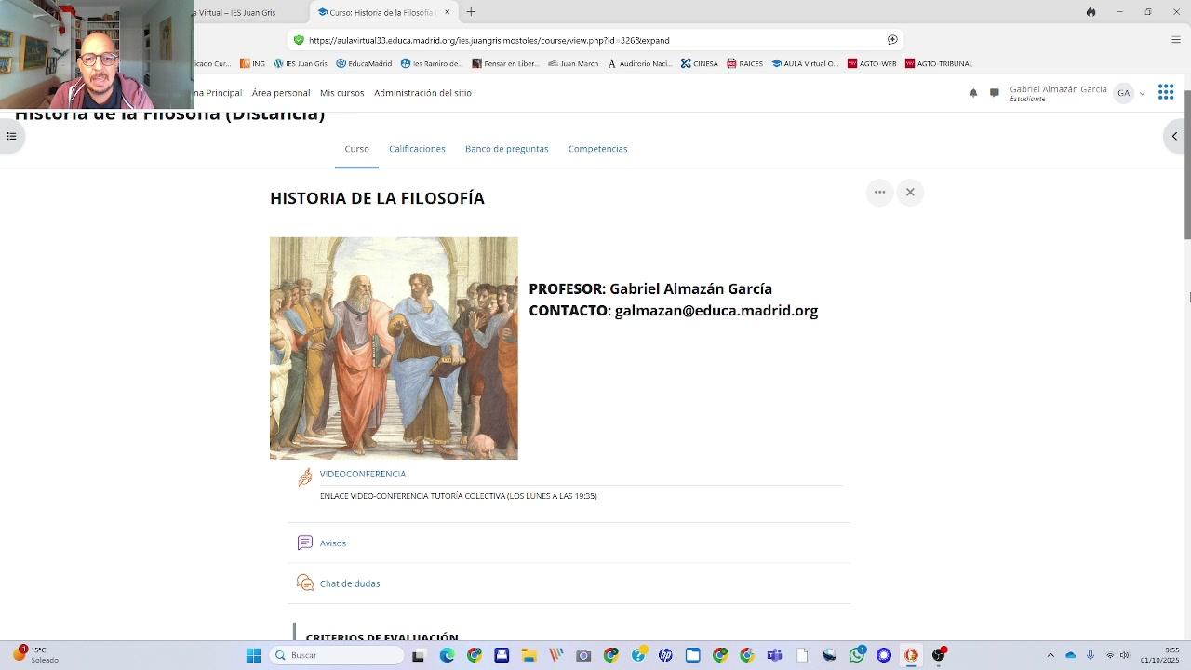Click the address bar URL
This screenshot has width=1191, height=670.
click(489, 40)
